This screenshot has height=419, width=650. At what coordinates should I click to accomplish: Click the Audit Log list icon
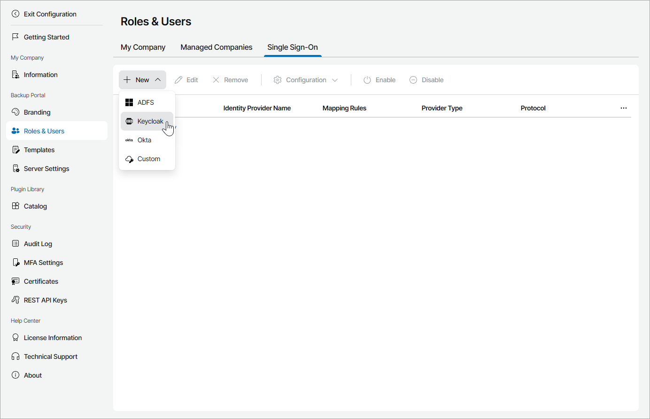click(x=15, y=244)
